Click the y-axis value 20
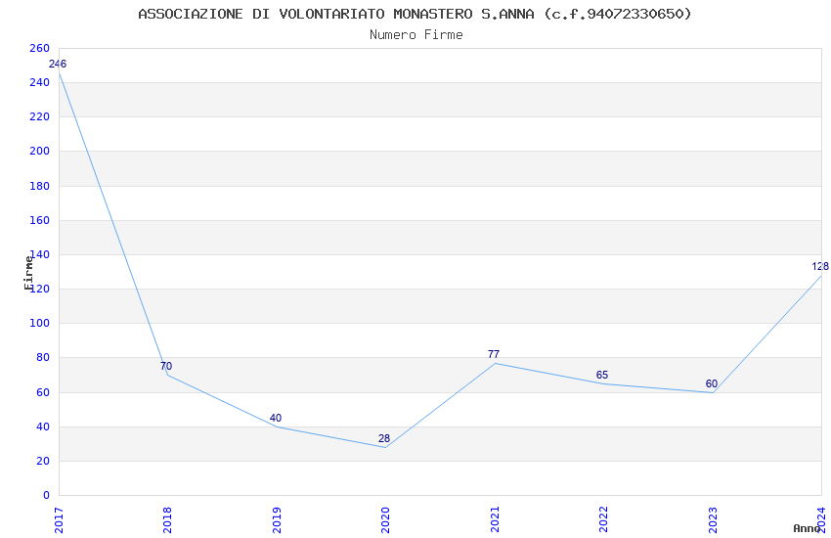The width and height of the screenshot is (831, 538). (43, 461)
